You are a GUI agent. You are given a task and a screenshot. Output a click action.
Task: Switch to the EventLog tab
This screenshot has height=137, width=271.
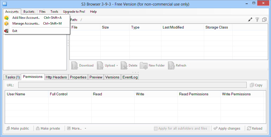130,77
